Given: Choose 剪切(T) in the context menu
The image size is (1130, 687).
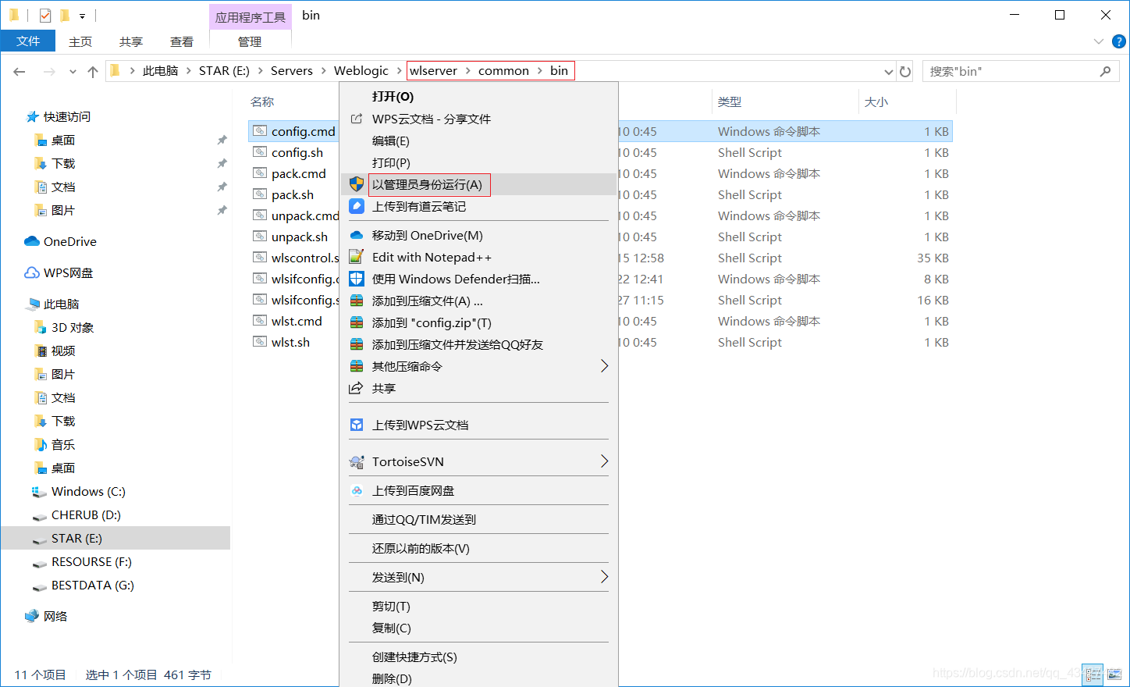Looking at the screenshot, I should click(478, 606).
